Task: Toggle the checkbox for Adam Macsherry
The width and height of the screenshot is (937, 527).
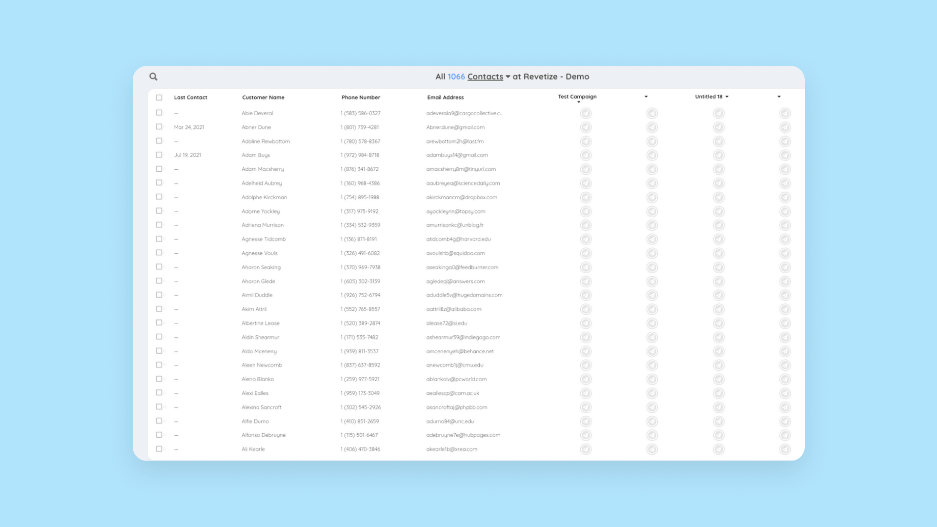Action: [x=159, y=168]
